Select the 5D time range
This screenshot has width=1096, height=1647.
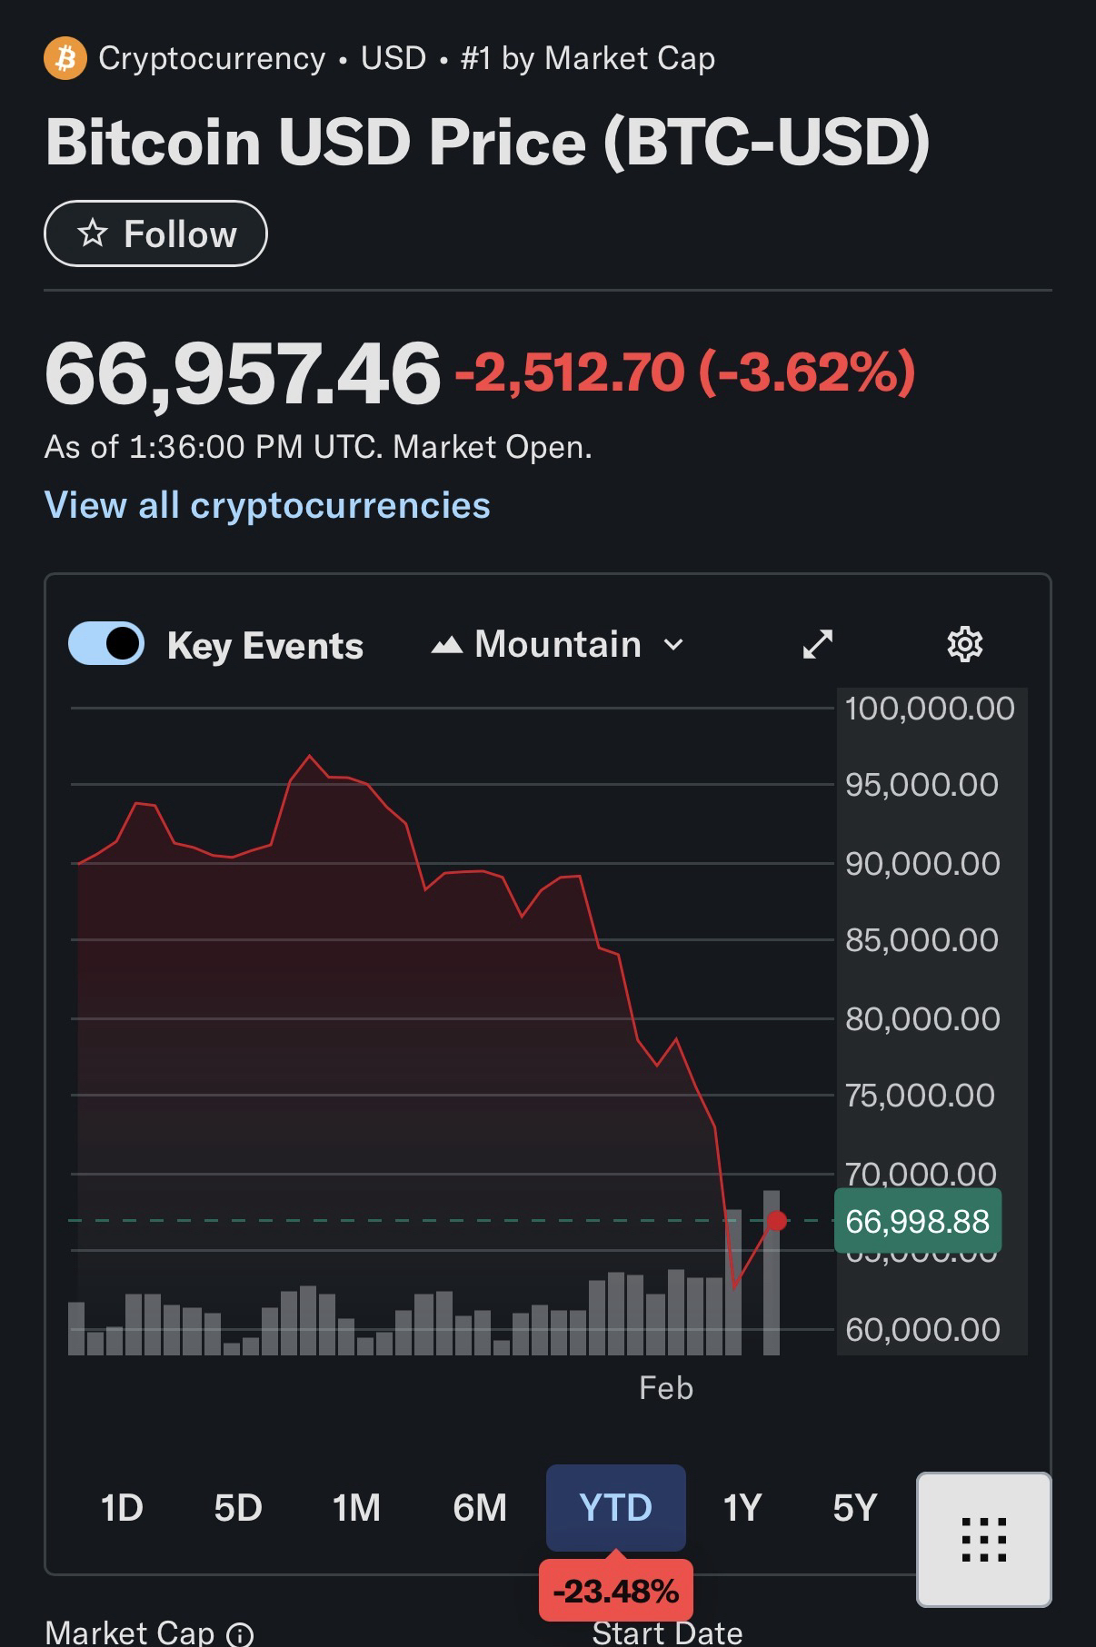[x=238, y=1508]
